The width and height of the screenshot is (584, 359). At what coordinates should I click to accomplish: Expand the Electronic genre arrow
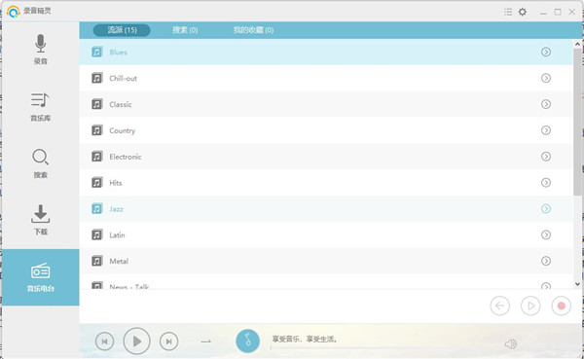click(x=546, y=157)
